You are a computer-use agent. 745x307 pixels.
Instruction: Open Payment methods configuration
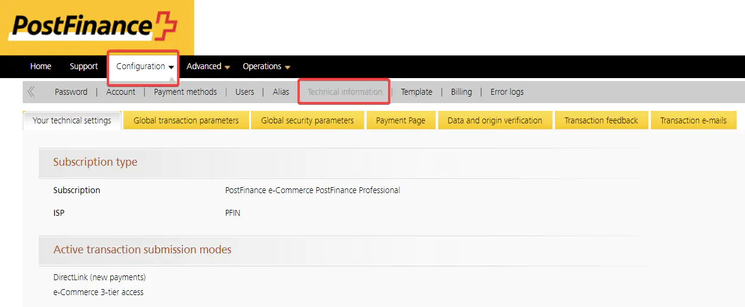pyautogui.click(x=185, y=92)
